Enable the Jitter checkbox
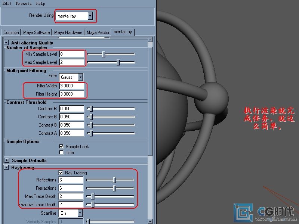Image resolution: width=299 pixels, height=224 pixels. [x=61, y=153]
